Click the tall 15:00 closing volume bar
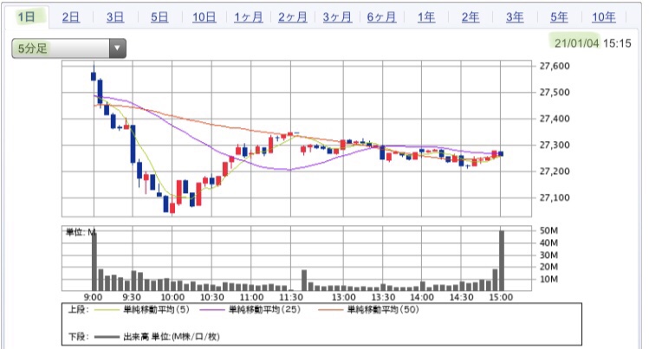 click(502, 261)
